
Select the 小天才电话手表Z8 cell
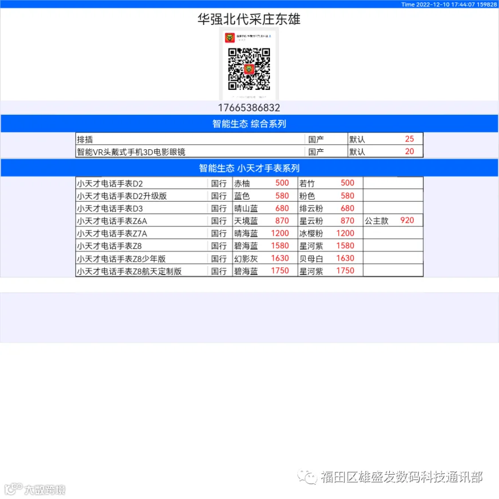[x=141, y=246]
